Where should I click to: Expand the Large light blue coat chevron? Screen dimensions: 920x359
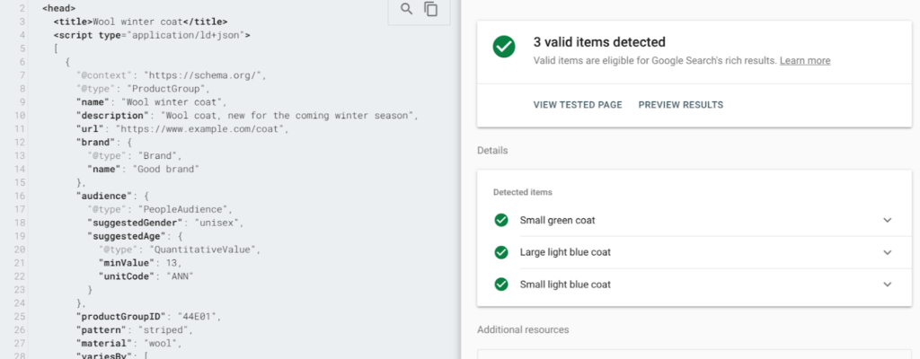pyautogui.click(x=888, y=252)
